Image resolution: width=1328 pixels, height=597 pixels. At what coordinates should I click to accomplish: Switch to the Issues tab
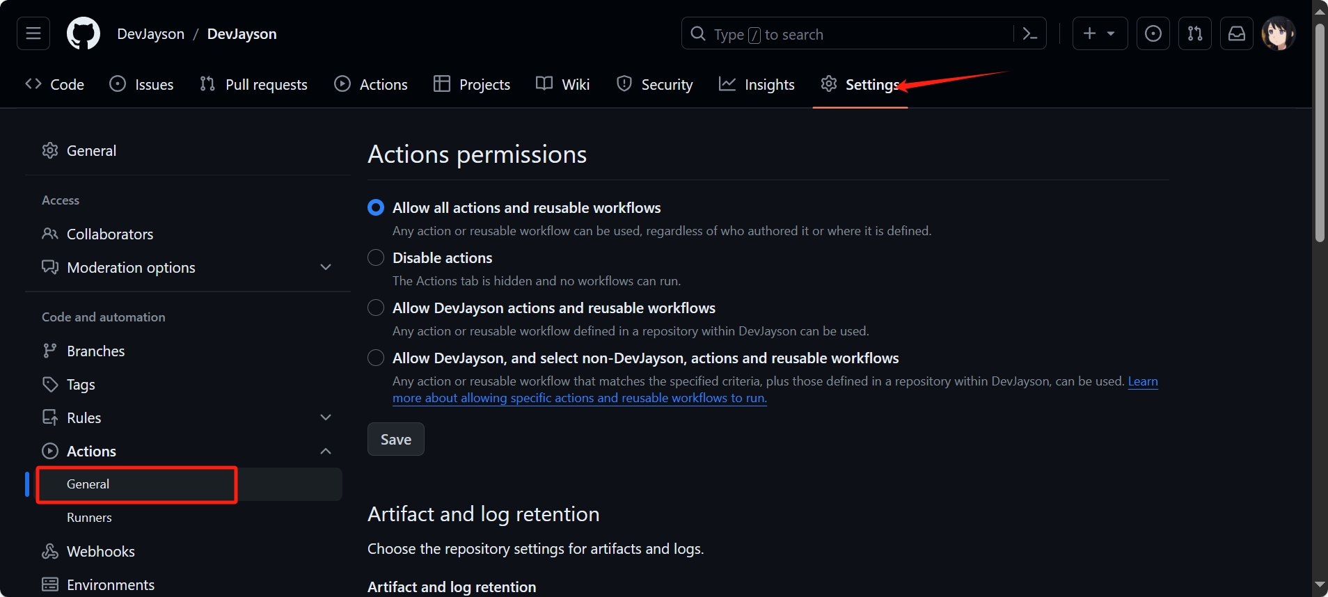pos(141,84)
